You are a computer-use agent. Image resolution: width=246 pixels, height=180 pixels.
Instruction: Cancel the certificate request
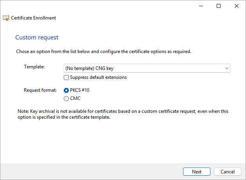(228, 172)
